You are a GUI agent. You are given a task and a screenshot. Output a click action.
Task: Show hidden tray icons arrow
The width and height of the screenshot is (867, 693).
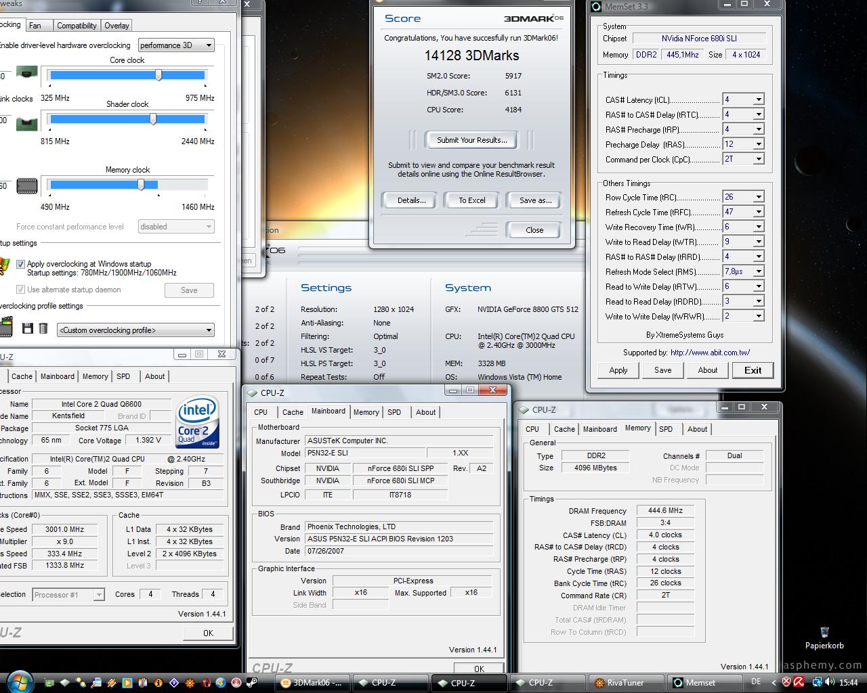(x=774, y=682)
